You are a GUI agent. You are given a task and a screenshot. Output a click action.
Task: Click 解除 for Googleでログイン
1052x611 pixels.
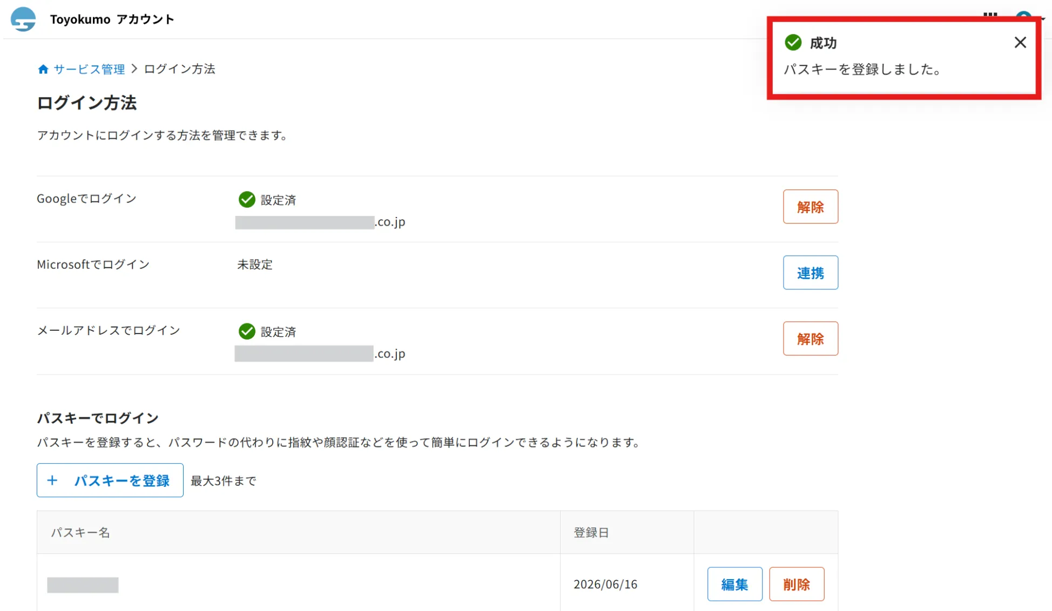[810, 207]
